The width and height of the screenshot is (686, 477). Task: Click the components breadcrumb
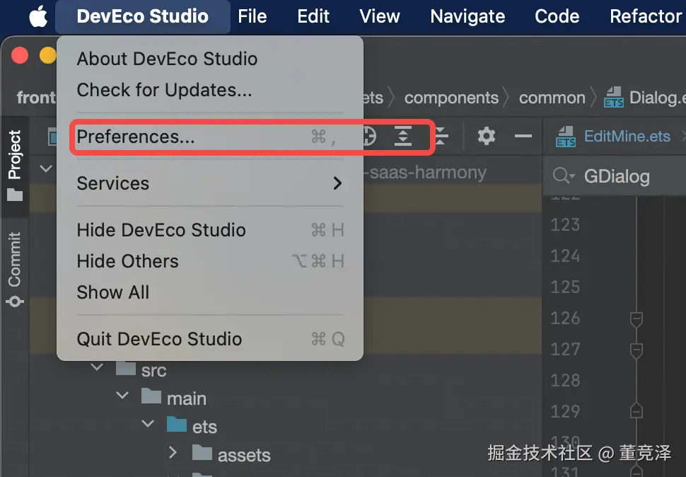click(x=451, y=98)
